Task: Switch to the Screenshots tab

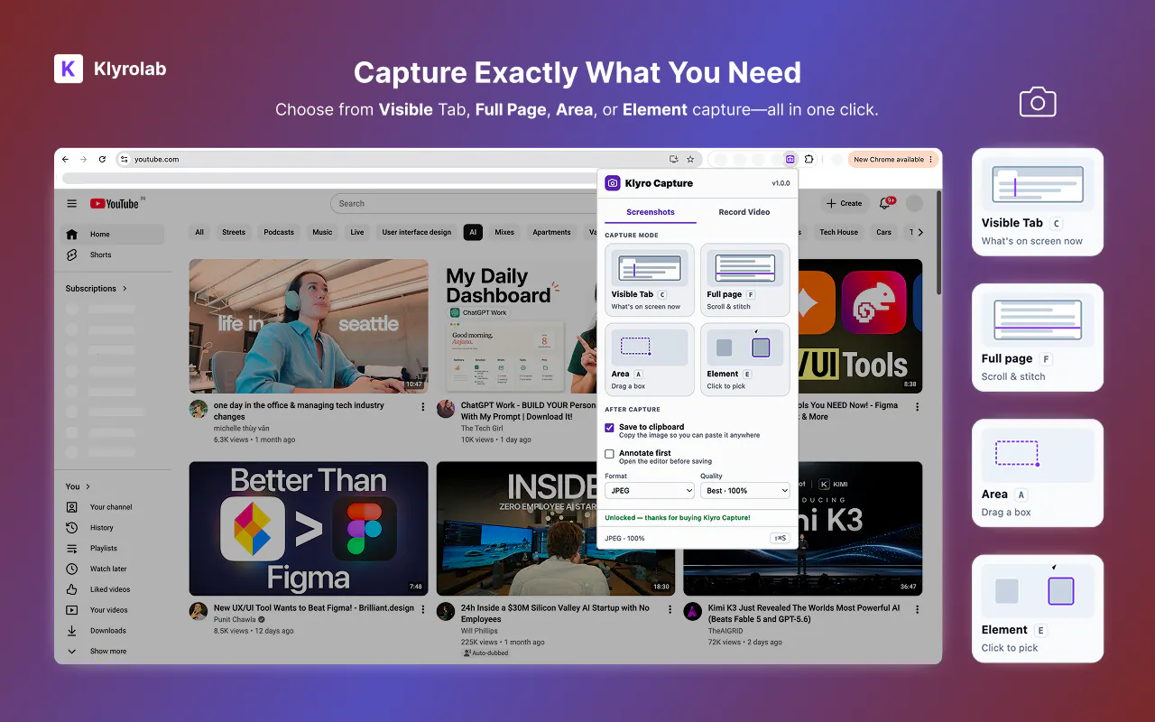Action: click(651, 212)
